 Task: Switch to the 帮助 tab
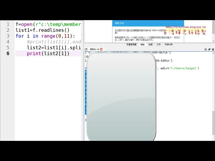click(x=142, y=45)
